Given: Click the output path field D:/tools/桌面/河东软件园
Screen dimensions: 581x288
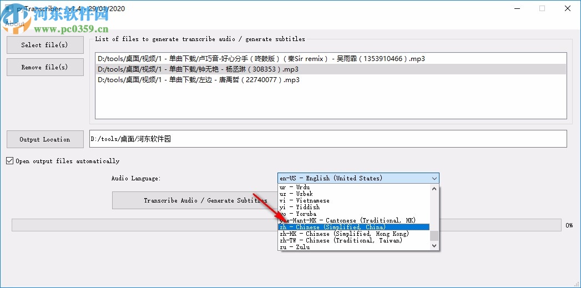Looking at the screenshot, I should click(328, 139).
